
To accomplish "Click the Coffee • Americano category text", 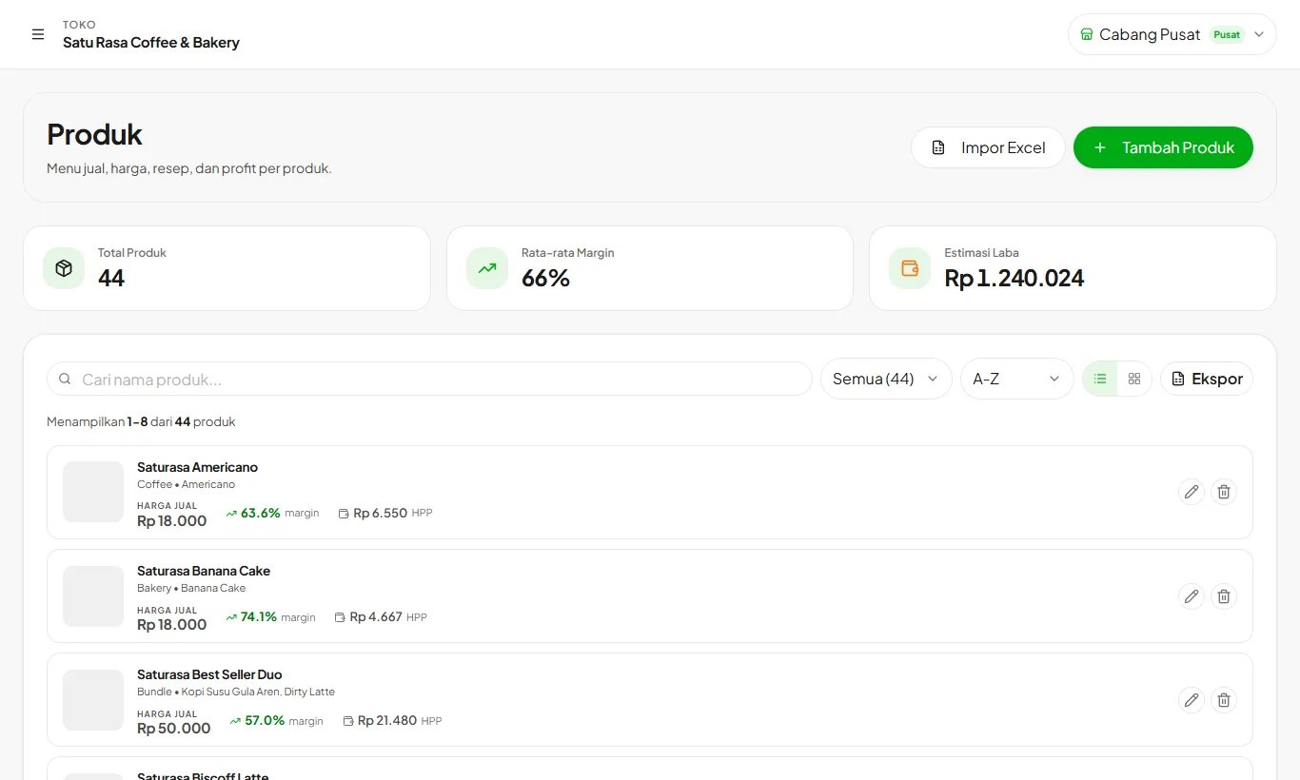I will [187, 484].
